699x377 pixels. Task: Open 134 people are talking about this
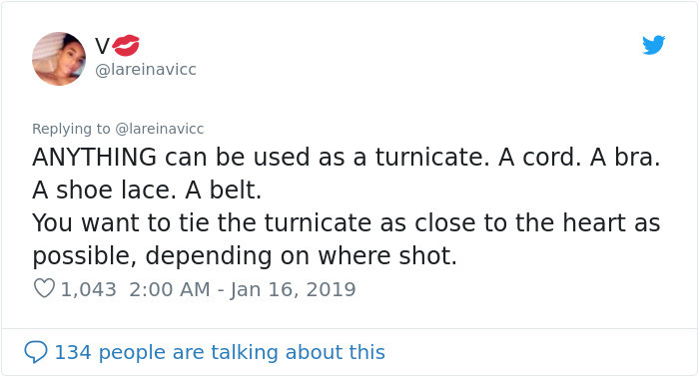click(220, 352)
